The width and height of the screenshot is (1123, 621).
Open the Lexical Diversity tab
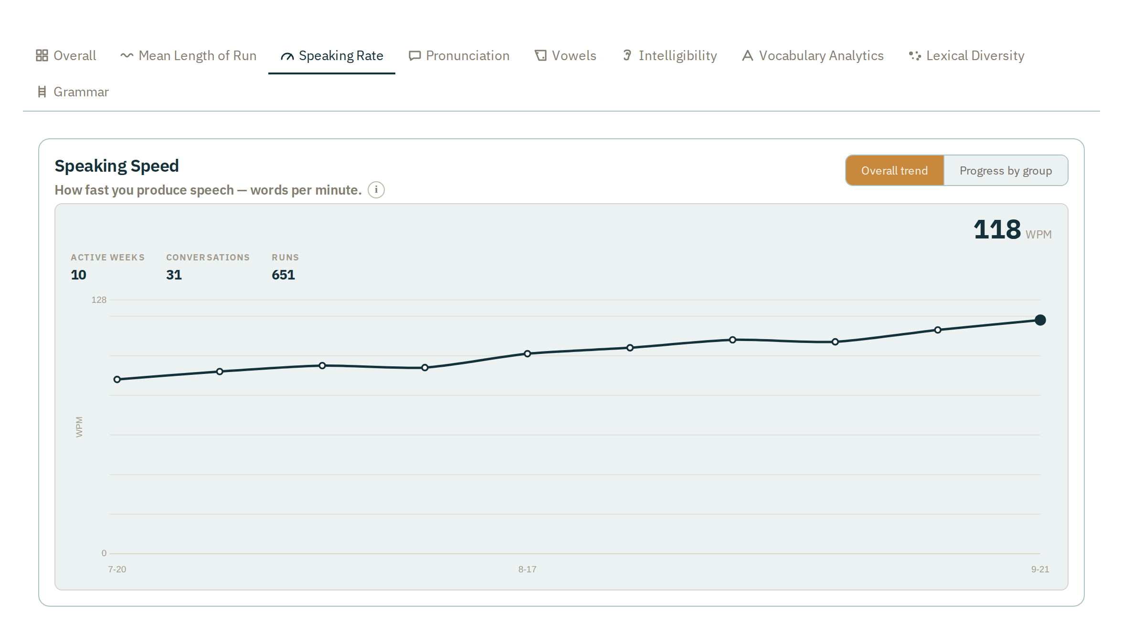[x=966, y=55]
